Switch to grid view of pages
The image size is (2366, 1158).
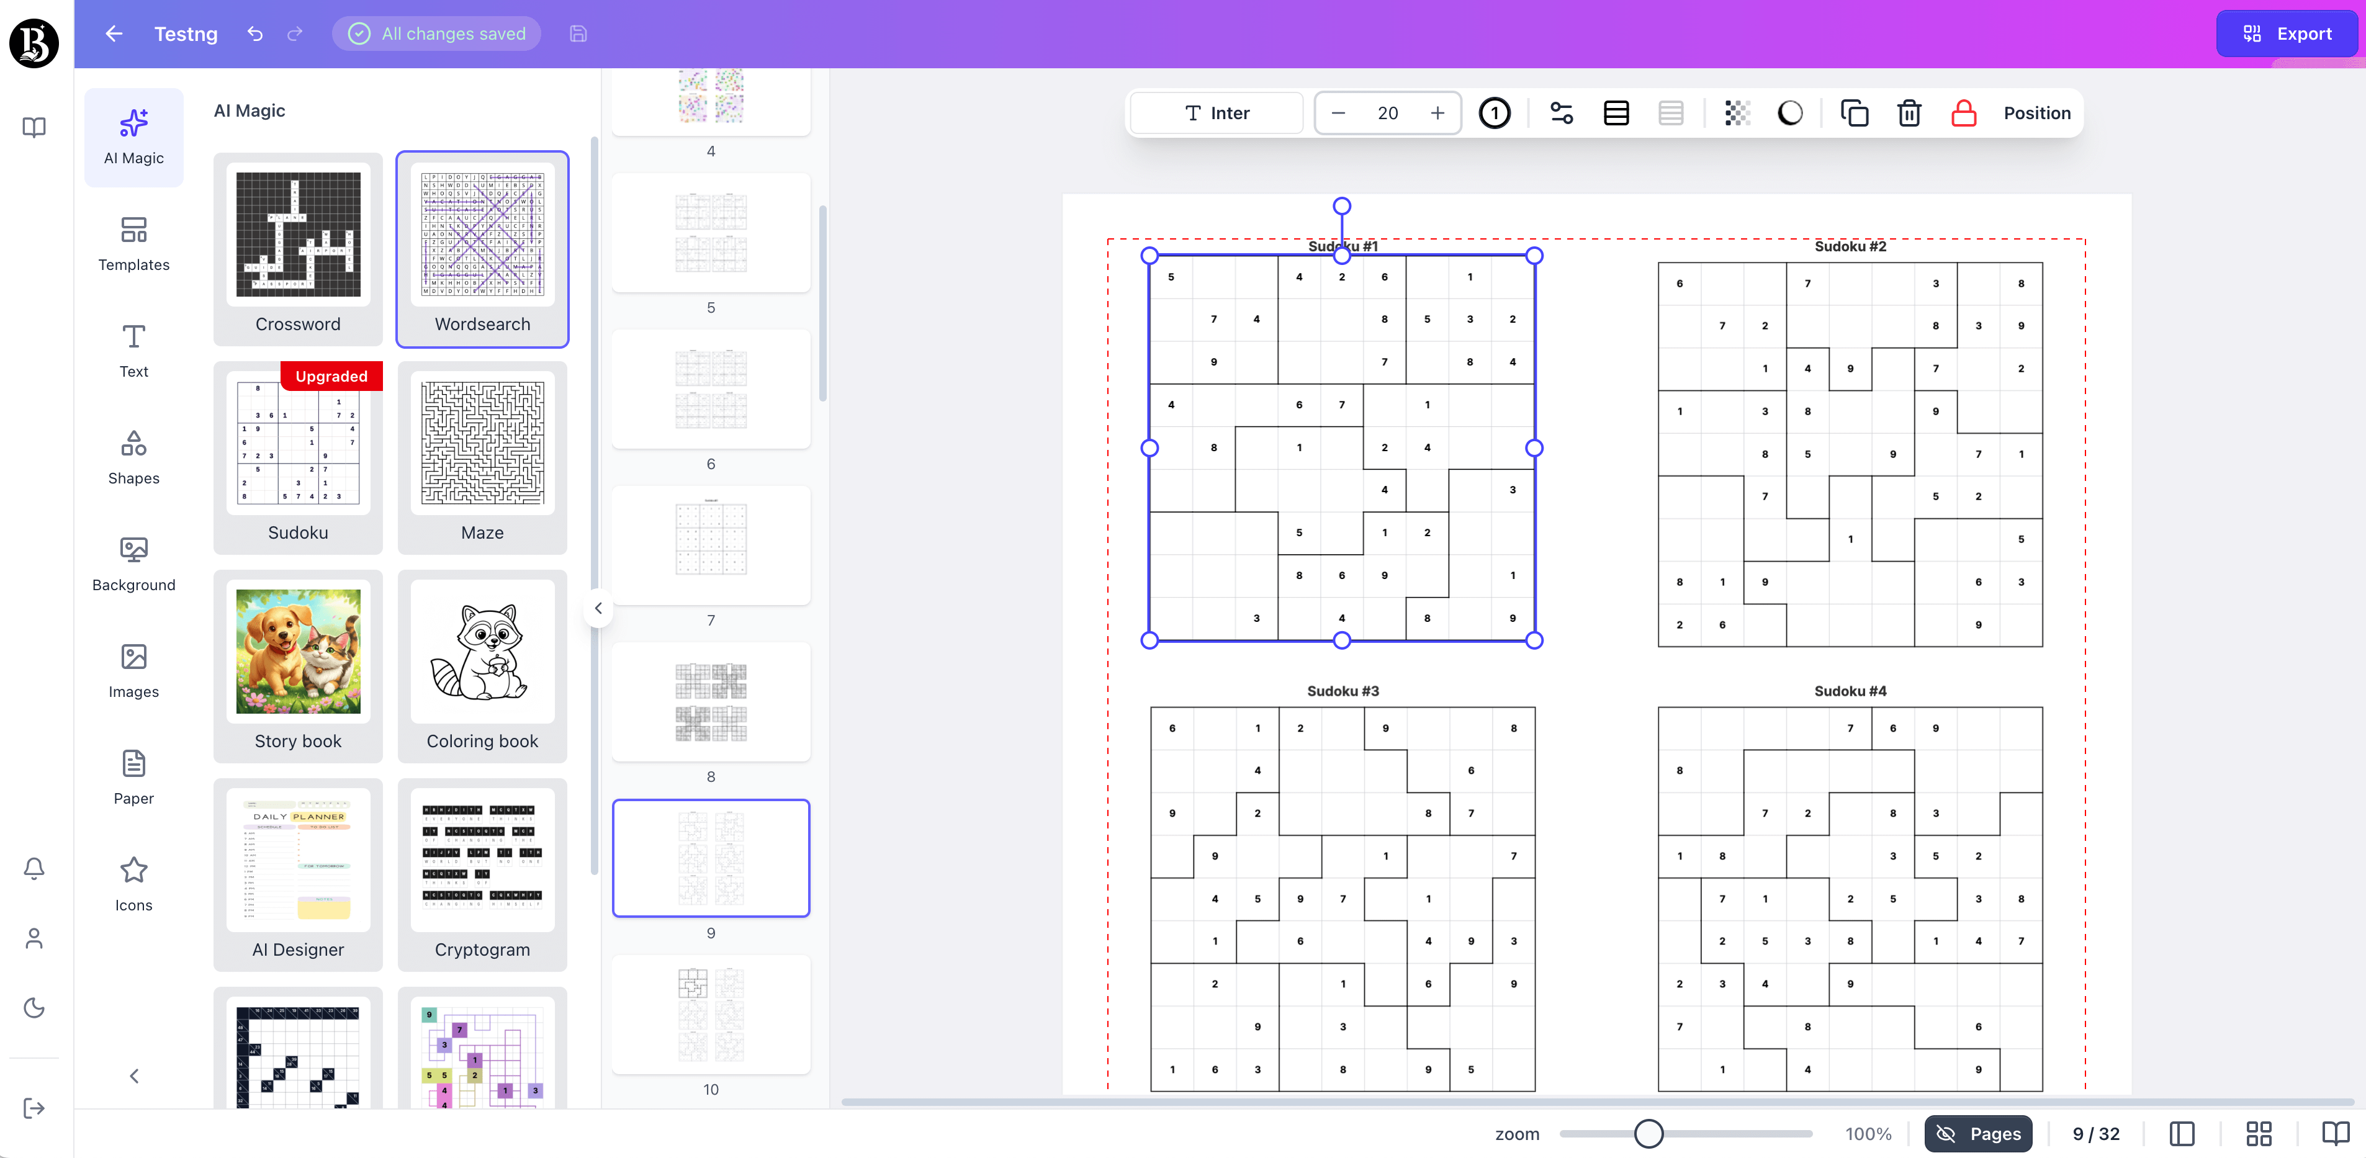click(x=2259, y=1133)
